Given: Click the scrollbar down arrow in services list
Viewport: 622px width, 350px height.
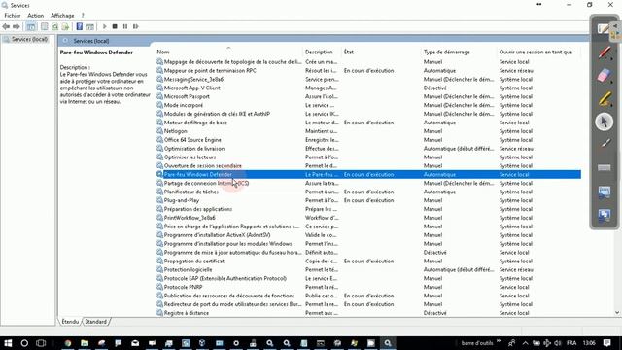Looking at the screenshot, I should coord(617,313).
